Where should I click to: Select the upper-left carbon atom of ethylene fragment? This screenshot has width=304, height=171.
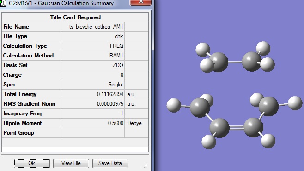click(x=219, y=62)
